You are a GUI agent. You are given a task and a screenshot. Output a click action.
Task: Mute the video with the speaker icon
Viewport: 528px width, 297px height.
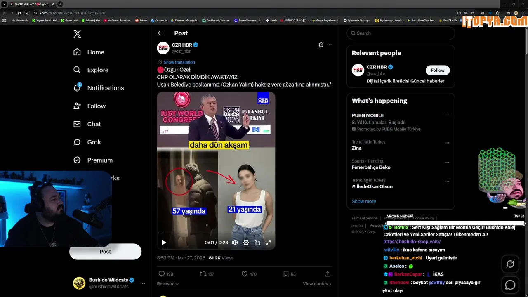(x=235, y=243)
